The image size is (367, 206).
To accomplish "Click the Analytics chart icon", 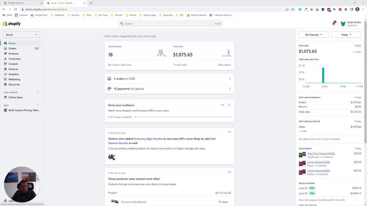I will pos(5,74).
